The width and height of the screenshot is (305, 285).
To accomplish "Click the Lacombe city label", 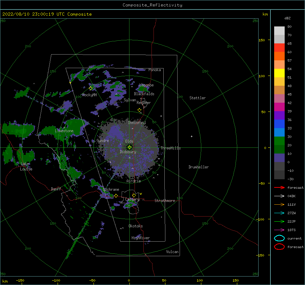I will point(146,85).
